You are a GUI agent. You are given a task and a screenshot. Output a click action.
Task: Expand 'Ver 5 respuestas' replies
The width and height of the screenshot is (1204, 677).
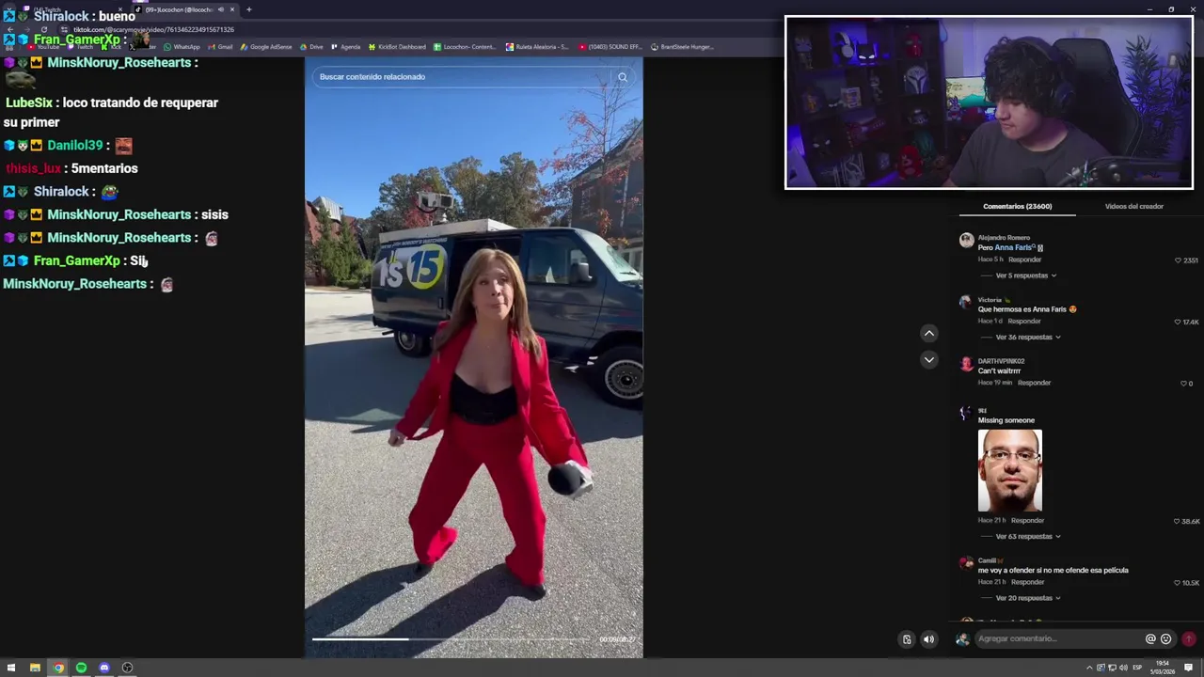click(x=1025, y=276)
